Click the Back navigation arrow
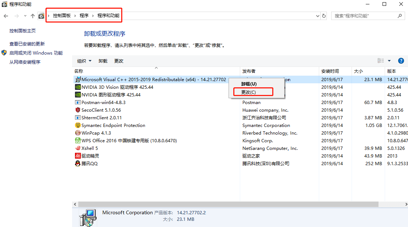Image resolution: width=408 pixels, height=227 pixels. (6, 16)
